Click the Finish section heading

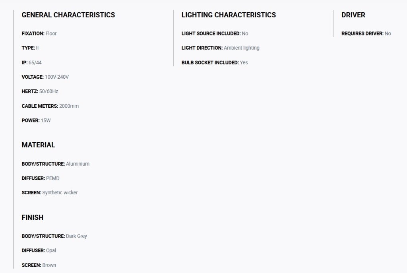pos(33,217)
